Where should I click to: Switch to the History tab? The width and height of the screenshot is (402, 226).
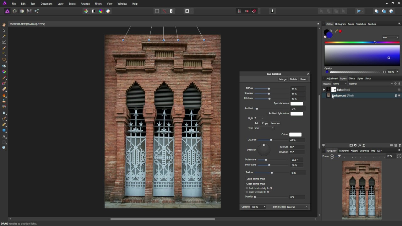click(354, 151)
